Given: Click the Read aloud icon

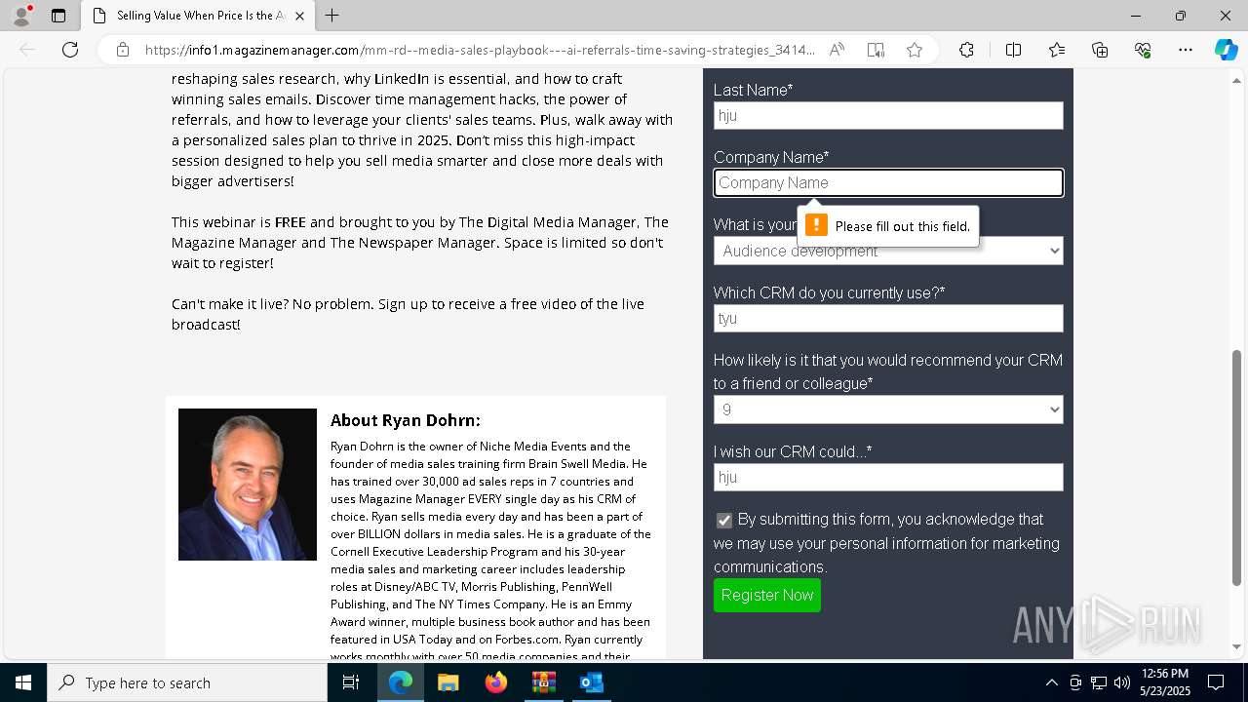Looking at the screenshot, I should click(x=837, y=50).
